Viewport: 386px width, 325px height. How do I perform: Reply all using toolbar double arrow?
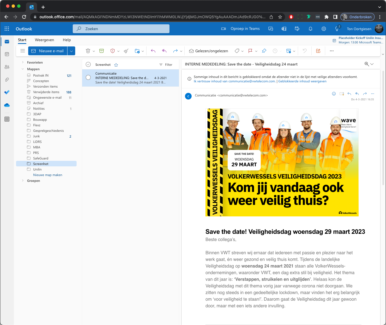pyautogui.click(x=164, y=51)
